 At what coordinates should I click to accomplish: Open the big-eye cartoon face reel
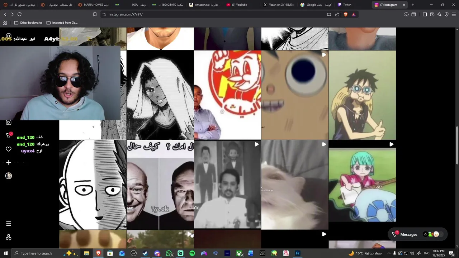(295, 95)
